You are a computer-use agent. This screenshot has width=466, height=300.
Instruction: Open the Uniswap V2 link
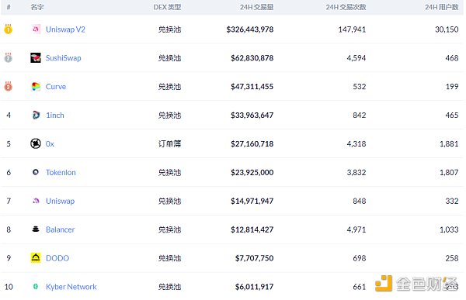[65, 29]
